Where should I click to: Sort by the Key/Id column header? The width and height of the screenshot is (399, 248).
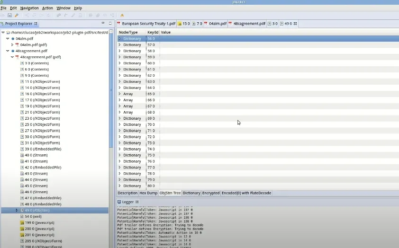point(153,32)
